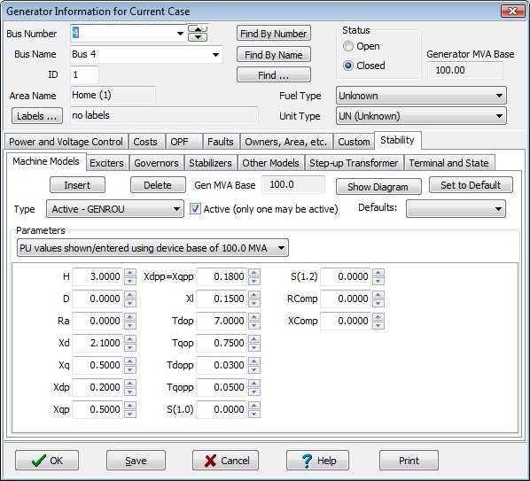This screenshot has height=481, width=530.
Task: Switch to the Stabilizers tab
Action: (x=210, y=163)
